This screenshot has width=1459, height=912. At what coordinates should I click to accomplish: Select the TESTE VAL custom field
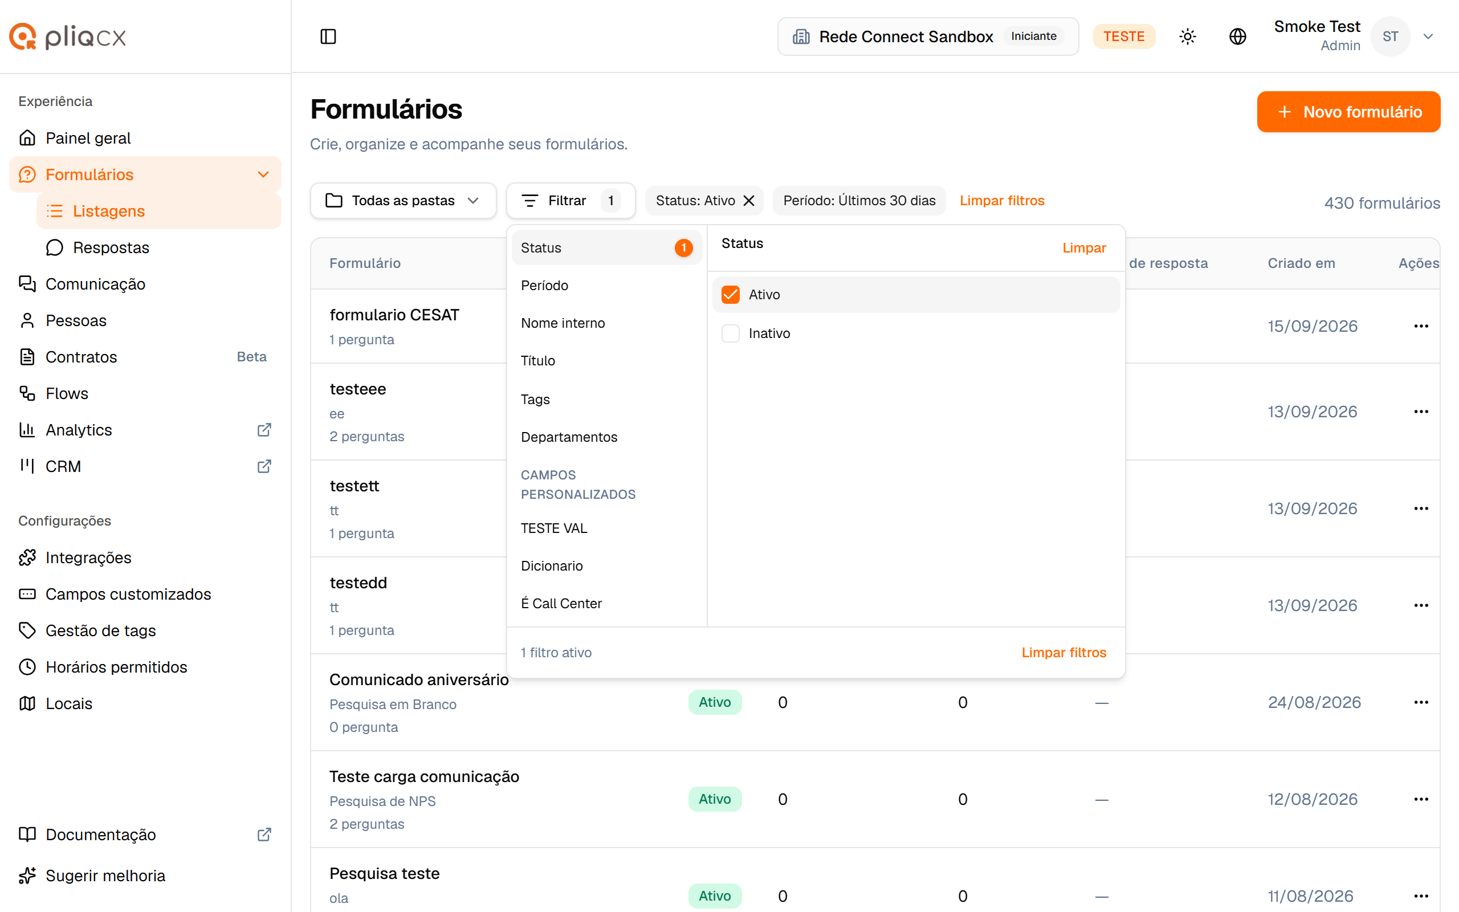coord(606,528)
